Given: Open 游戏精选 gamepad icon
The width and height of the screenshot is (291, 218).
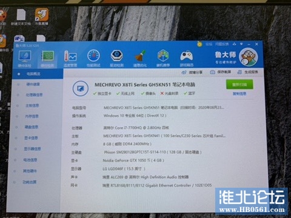Looking at the screenshot, I should coord(187,56).
